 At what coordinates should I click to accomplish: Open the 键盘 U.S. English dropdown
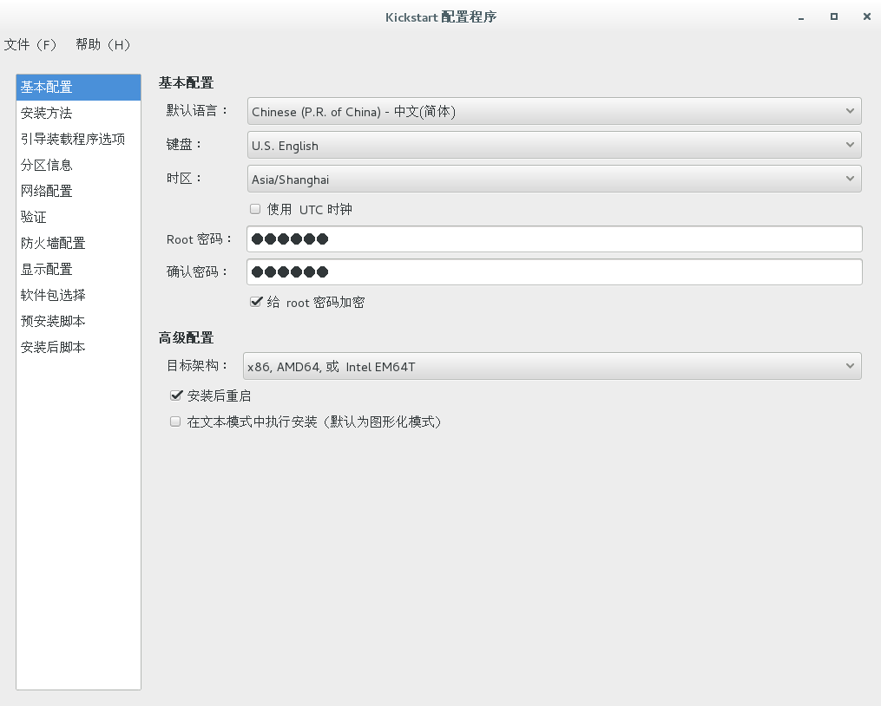coord(554,145)
